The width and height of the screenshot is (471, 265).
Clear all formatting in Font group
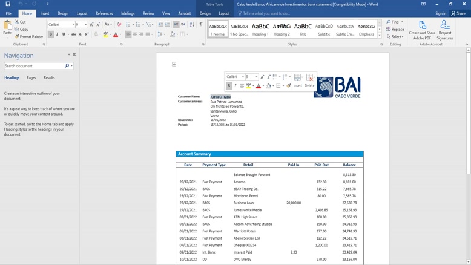coord(119,25)
